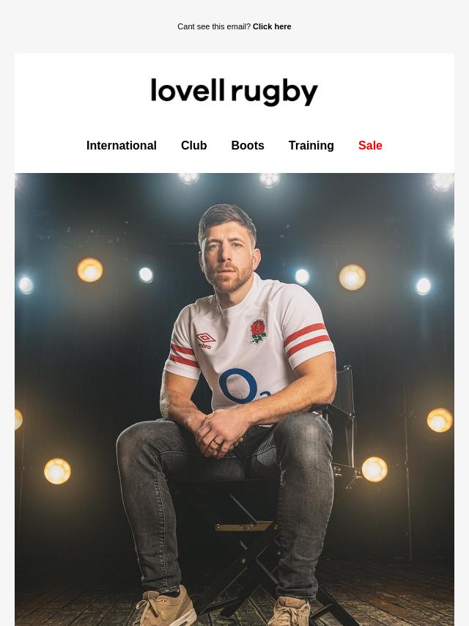
Task: Go to the Club section
Action: tap(194, 145)
